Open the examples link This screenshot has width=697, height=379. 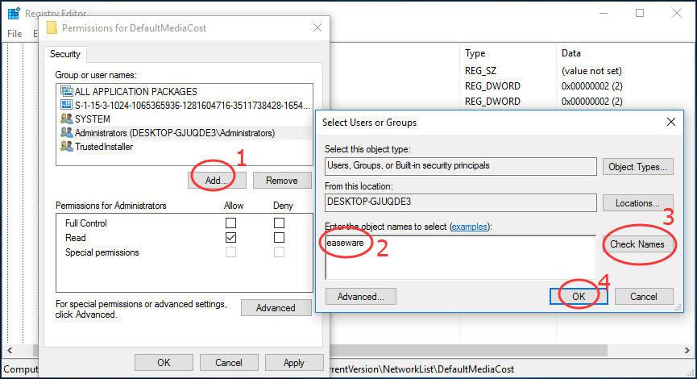[470, 227]
